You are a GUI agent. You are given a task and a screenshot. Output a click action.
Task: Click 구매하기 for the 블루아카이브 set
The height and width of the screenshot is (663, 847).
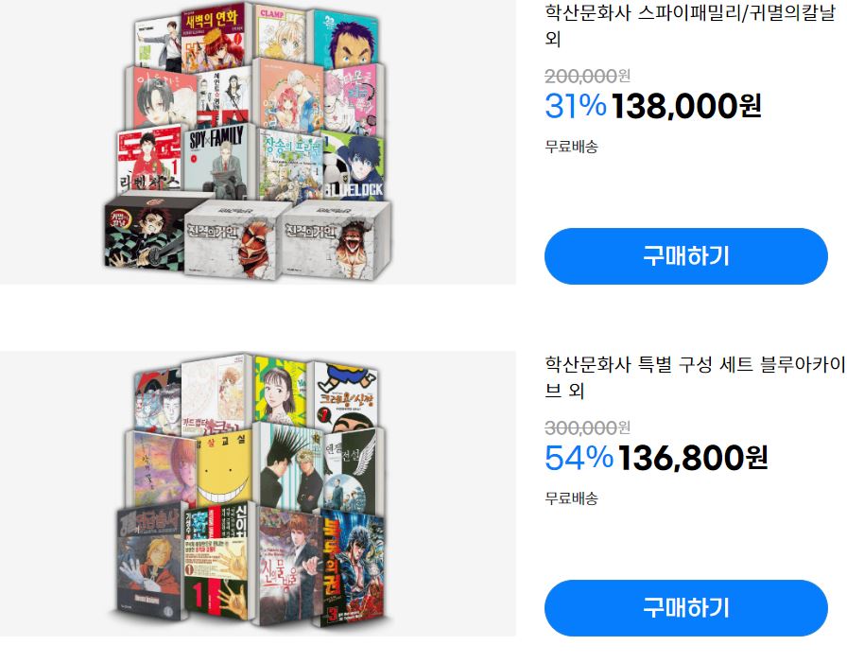point(685,608)
